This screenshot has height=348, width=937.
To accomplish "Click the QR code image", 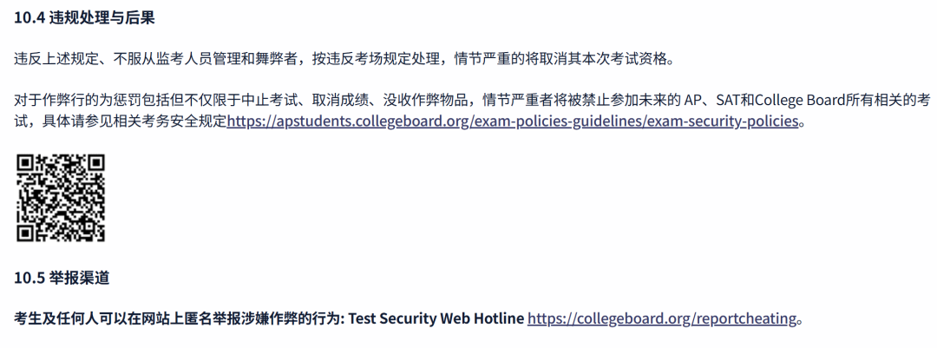I will coord(61,198).
